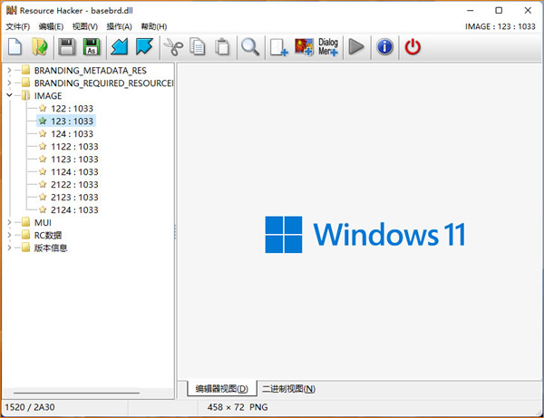Select resource 123 : 1033

pyautogui.click(x=73, y=122)
